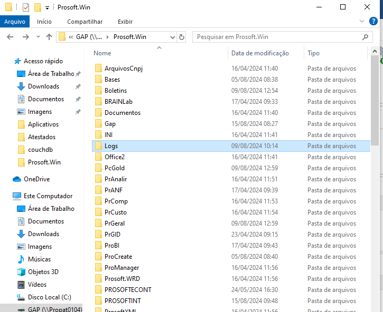Select the Prosoft.WRD folder name
The width and height of the screenshot is (383, 312).
coord(122,279)
